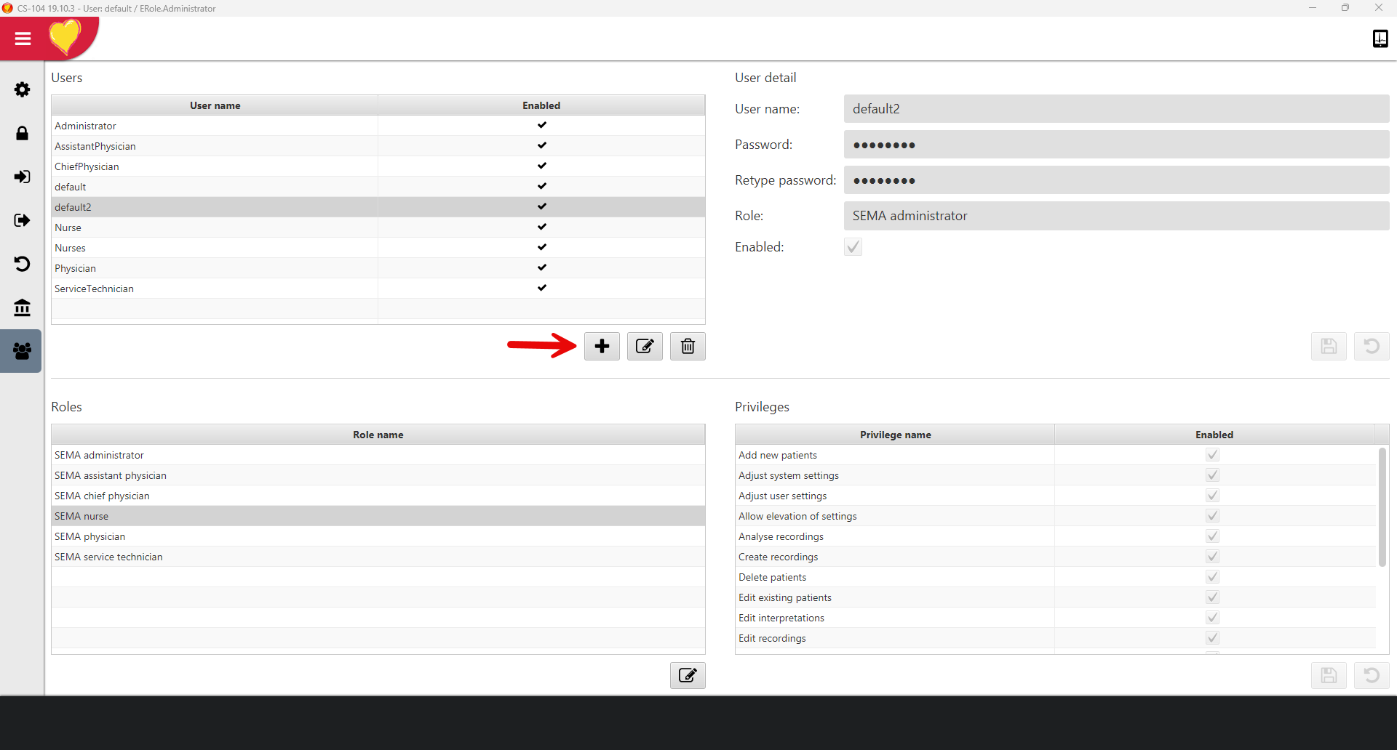Open the help book icon
This screenshot has height=750, width=1397.
coord(1380,39)
